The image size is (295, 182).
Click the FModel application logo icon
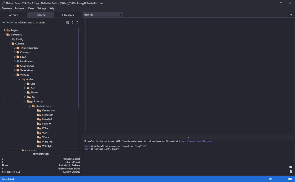point(3,3)
